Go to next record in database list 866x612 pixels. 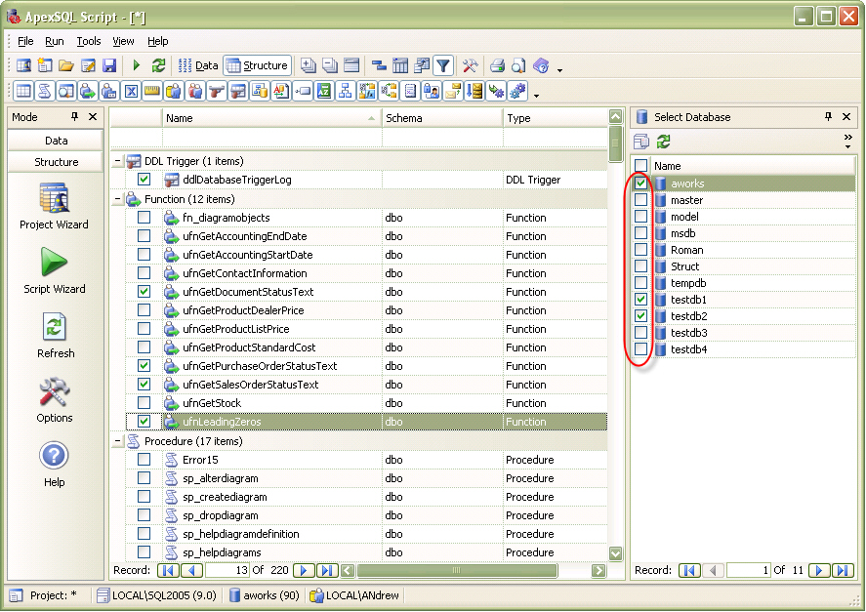tap(819, 570)
